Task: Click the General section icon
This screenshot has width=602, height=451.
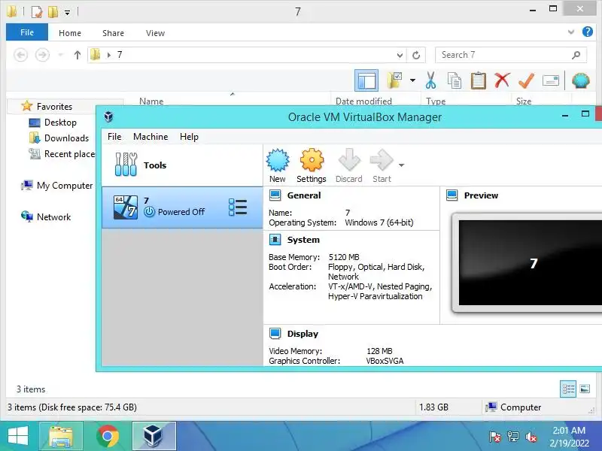Action: (275, 195)
